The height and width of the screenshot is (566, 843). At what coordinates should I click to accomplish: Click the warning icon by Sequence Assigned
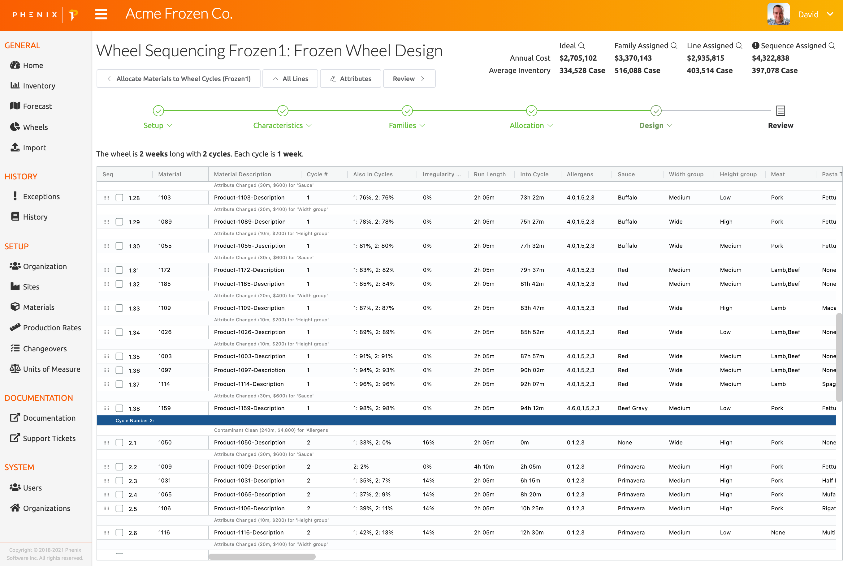755,46
